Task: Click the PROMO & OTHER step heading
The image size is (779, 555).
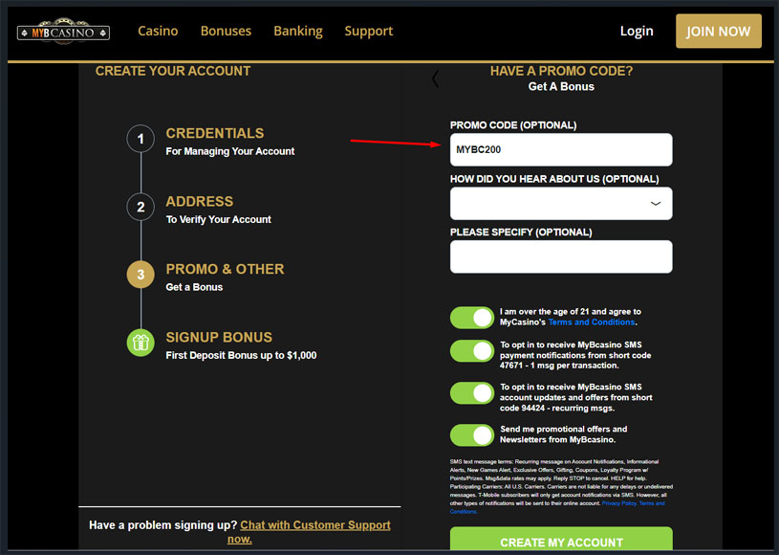Action: (225, 269)
